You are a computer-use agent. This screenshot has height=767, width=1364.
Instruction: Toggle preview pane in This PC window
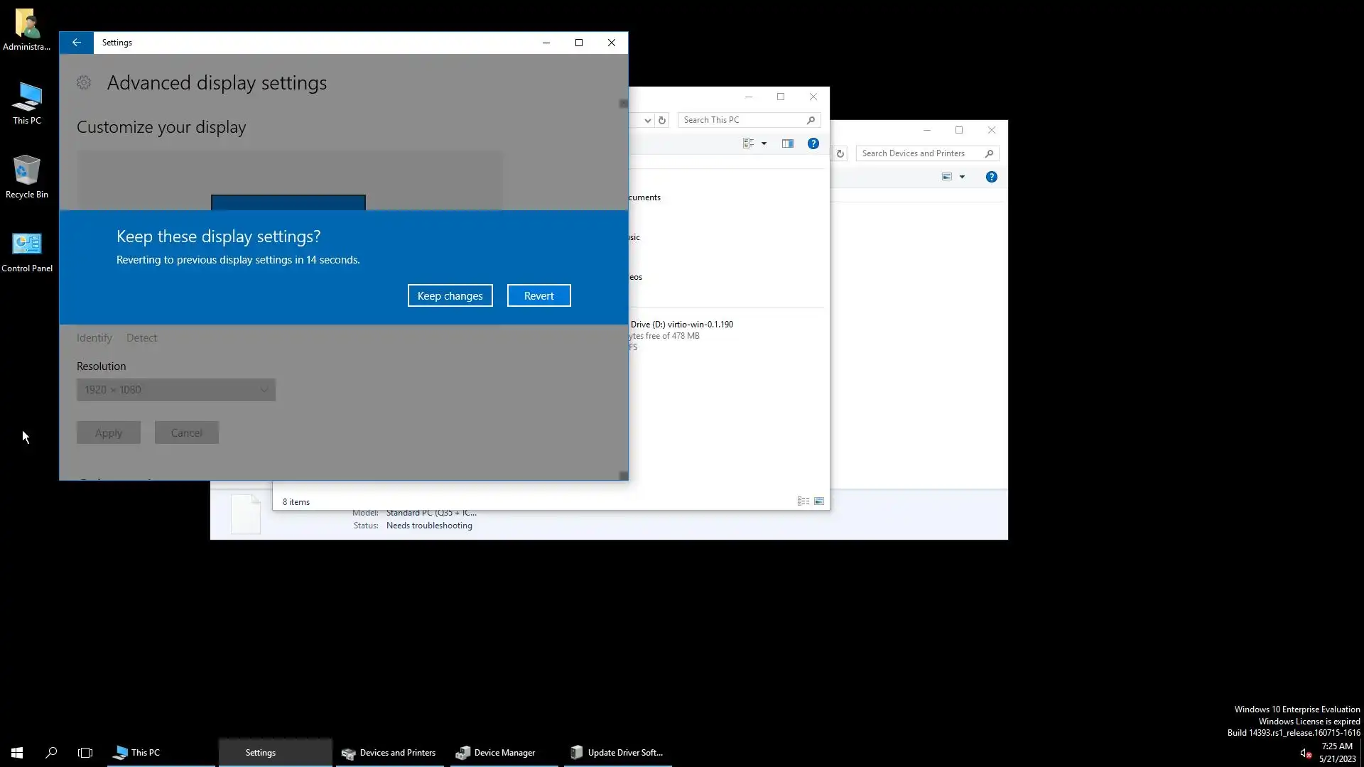pos(787,143)
